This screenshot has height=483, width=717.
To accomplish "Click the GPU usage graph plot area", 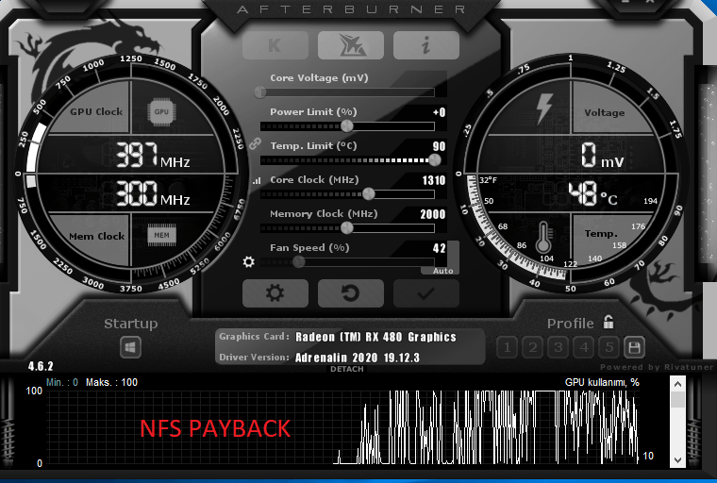I will coord(343,427).
